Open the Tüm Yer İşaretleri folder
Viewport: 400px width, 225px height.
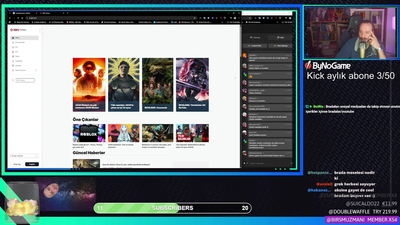tap(233, 22)
